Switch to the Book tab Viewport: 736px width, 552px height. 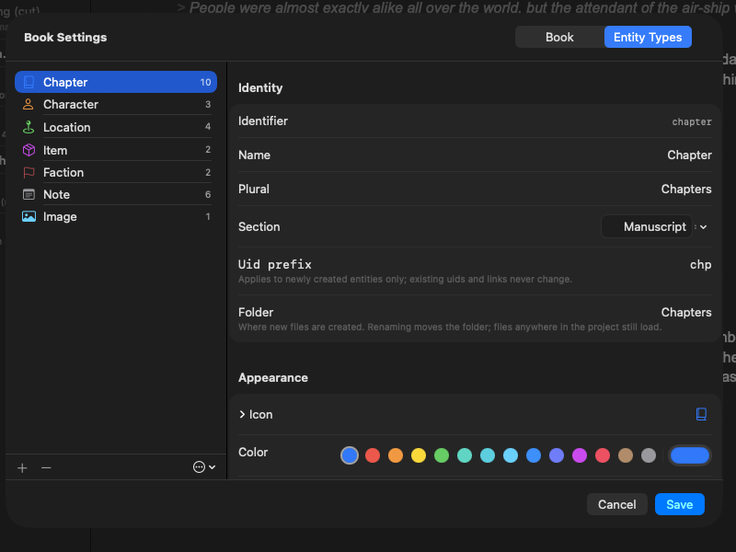(x=559, y=37)
